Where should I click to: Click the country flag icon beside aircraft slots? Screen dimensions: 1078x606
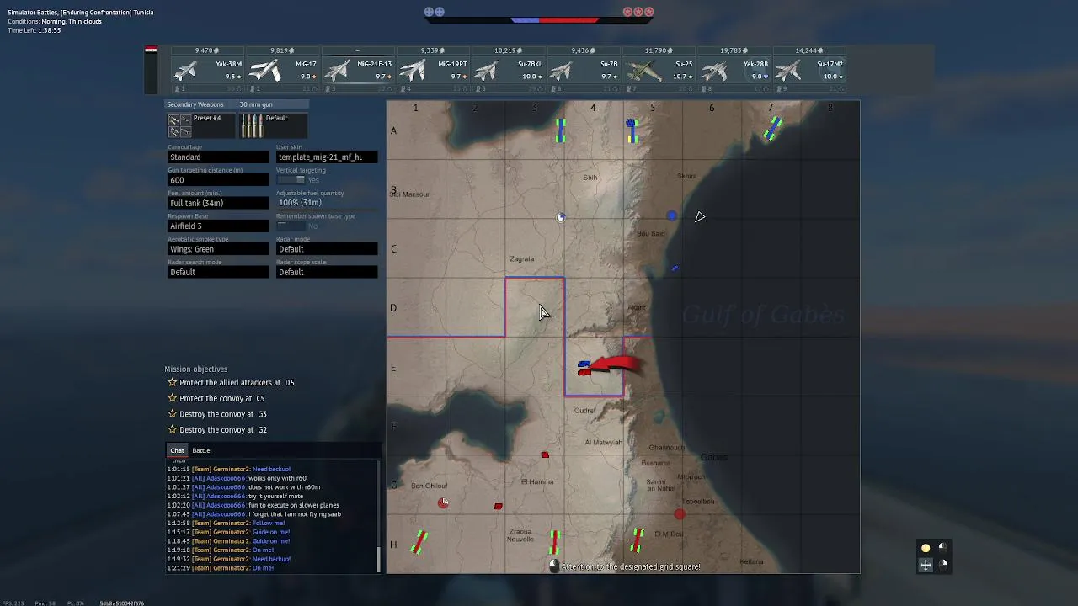click(151, 50)
